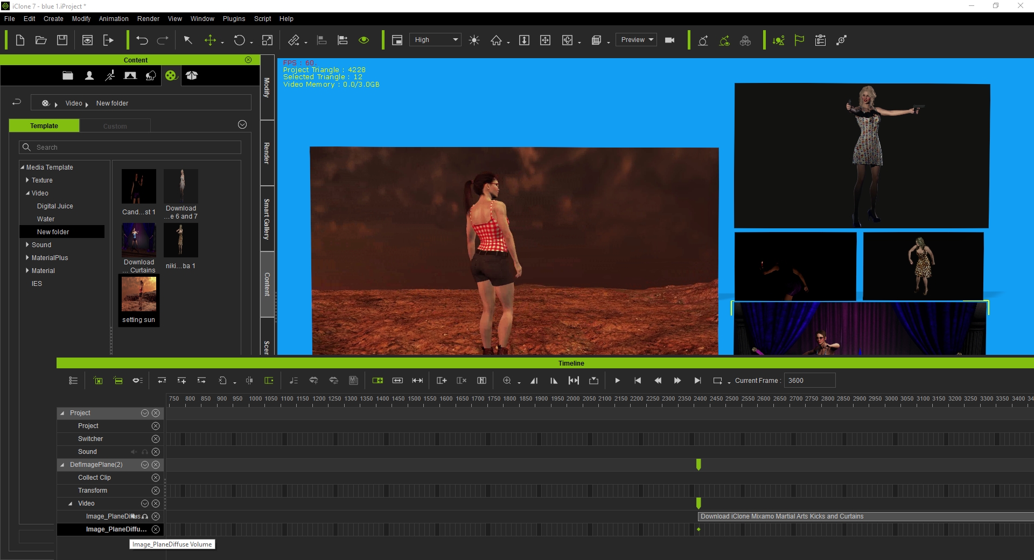Save project with the floppy disk icon
The width and height of the screenshot is (1034, 560).
coord(62,40)
